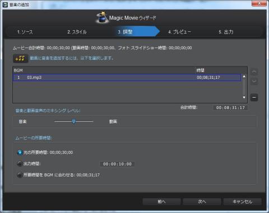Screen dimensions: 269x213
Task: Click the 前へ button
Action: pyautogui.click(x=161, y=202)
